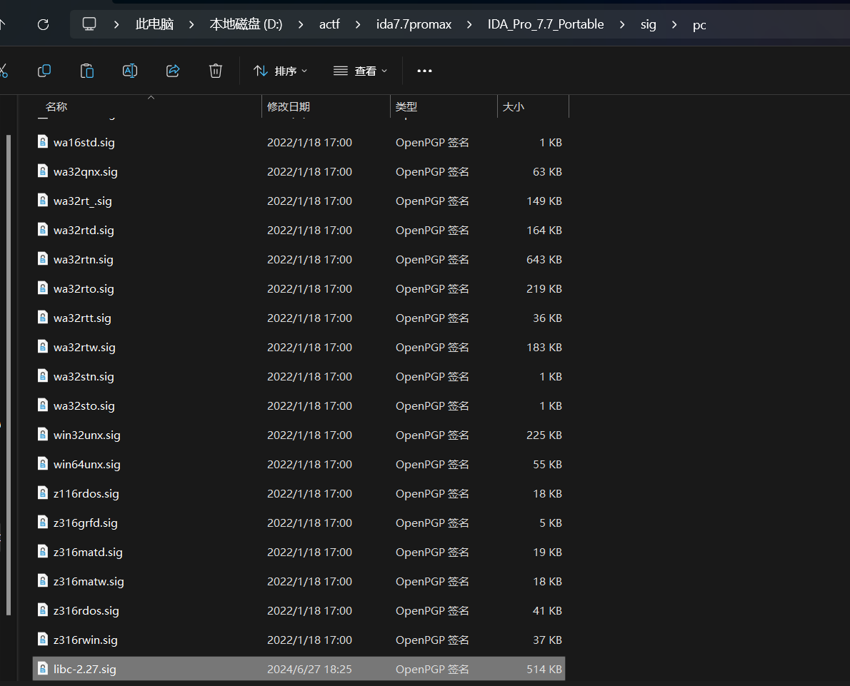Screen dimensions: 850x686
Task: Click the Refresh button in address bar
Action: [x=43, y=24]
